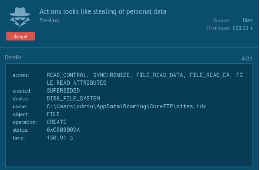Click the DISK_FILE_SYSTEM device value
Image resolution: width=260 pixels, height=170 pixels.
pyautogui.click(x=73, y=99)
